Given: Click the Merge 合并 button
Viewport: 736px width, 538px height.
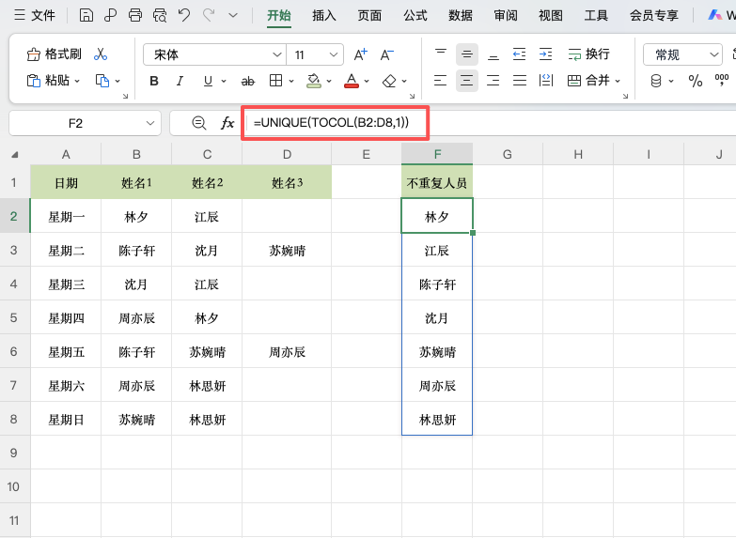Looking at the screenshot, I should click(x=588, y=81).
